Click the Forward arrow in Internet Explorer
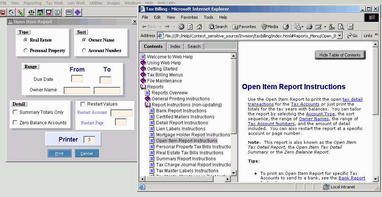382x197 pixels. point(167,27)
